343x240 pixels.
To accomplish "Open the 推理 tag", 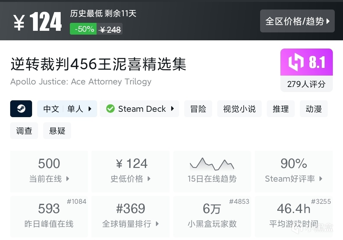I will pyautogui.click(x=281, y=109).
